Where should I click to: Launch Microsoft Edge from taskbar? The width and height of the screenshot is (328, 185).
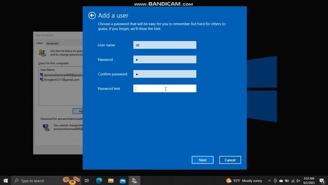pyautogui.click(x=99, y=180)
